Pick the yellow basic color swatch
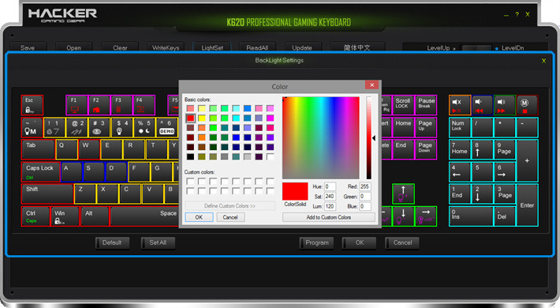The image size is (560, 308). click(202, 118)
